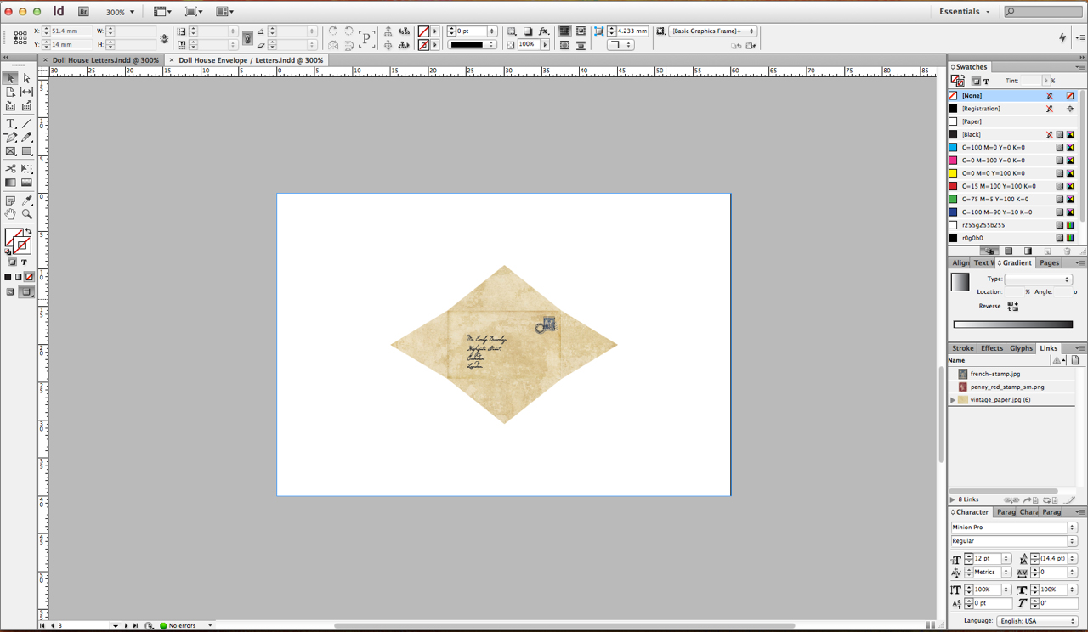Switch to Normal view mode in Tools panel
Viewport: 1088px width, 632px height.
pos(10,291)
